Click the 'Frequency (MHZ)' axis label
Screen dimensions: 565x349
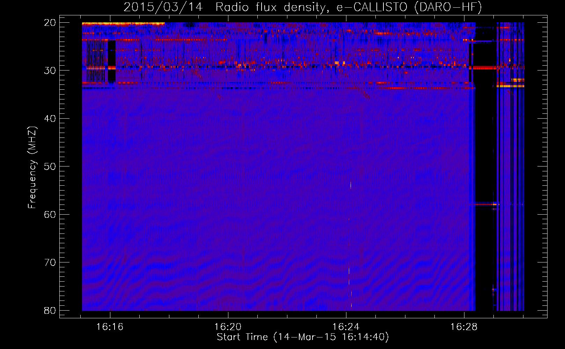[32, 168]
